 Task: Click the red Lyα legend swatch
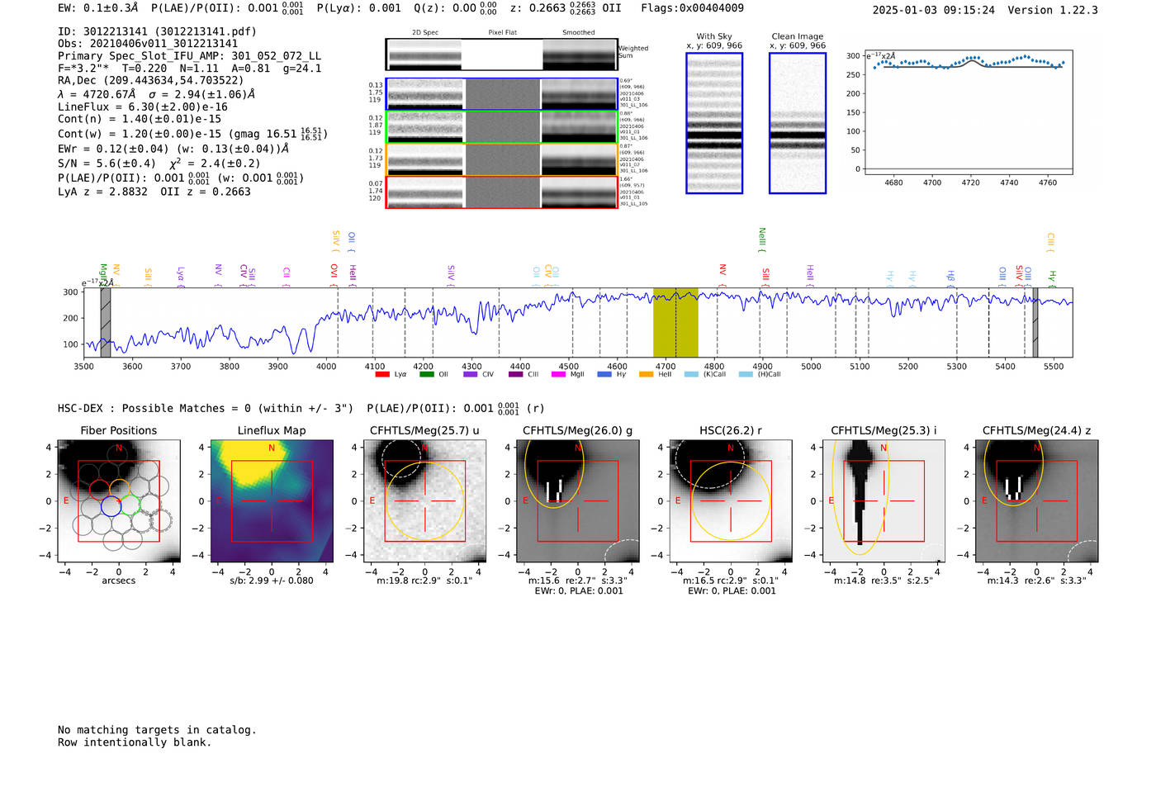click(382, 375)
